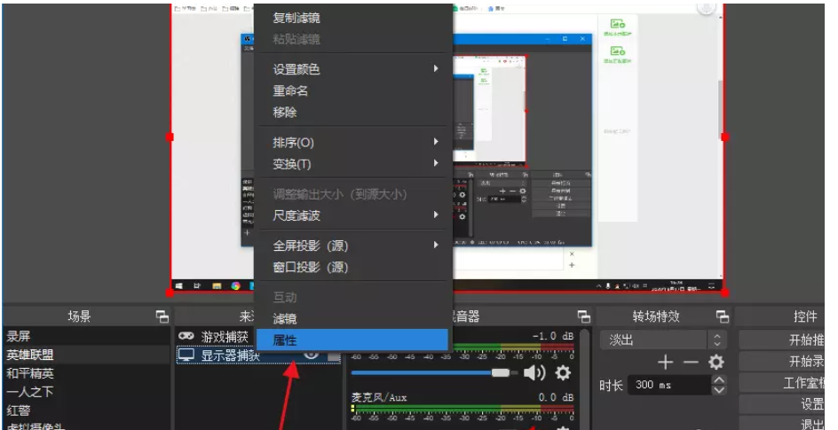Select the 红警 scene

[87, 410]
